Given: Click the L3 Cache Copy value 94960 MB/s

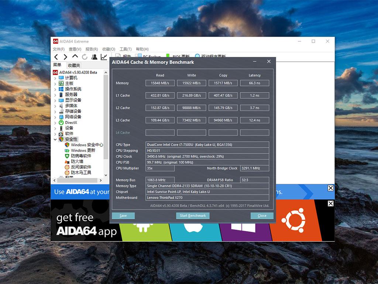Looking at the screenshot, I should coord(223,120).
